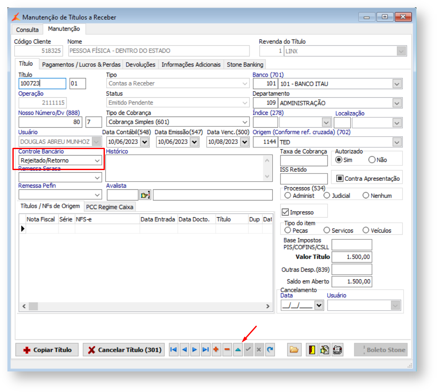Expand Controle Bancário dropdown

click(97, 161)
